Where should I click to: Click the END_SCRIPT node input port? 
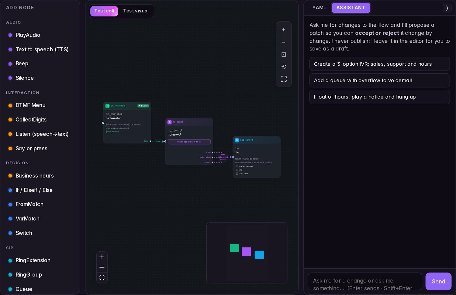(233, 157)
